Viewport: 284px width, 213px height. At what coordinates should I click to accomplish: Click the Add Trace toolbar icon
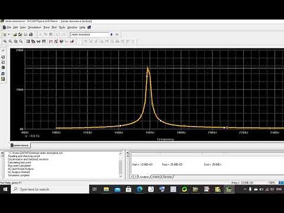[51, 41]
